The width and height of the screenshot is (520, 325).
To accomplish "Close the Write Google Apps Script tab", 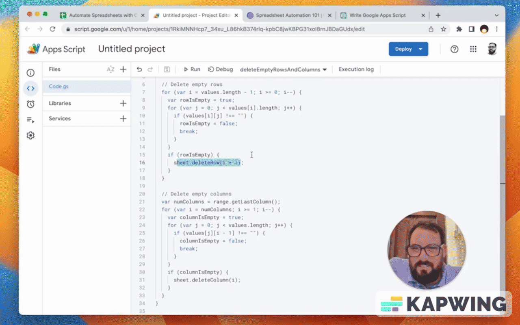I will pyautogui.click(x=423, y=15).
